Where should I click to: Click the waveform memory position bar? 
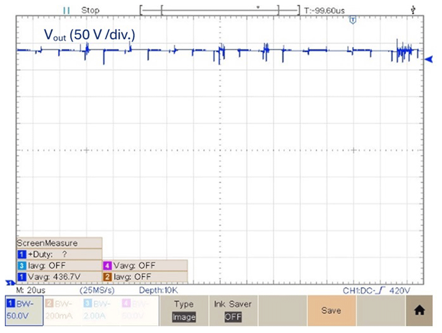pos(220,11)
